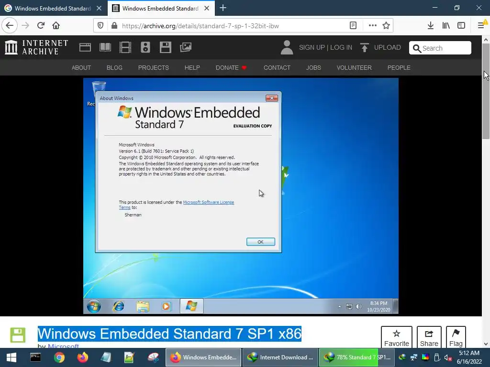
Task: Open Internet Archive texts book icon
Action: 105,47
